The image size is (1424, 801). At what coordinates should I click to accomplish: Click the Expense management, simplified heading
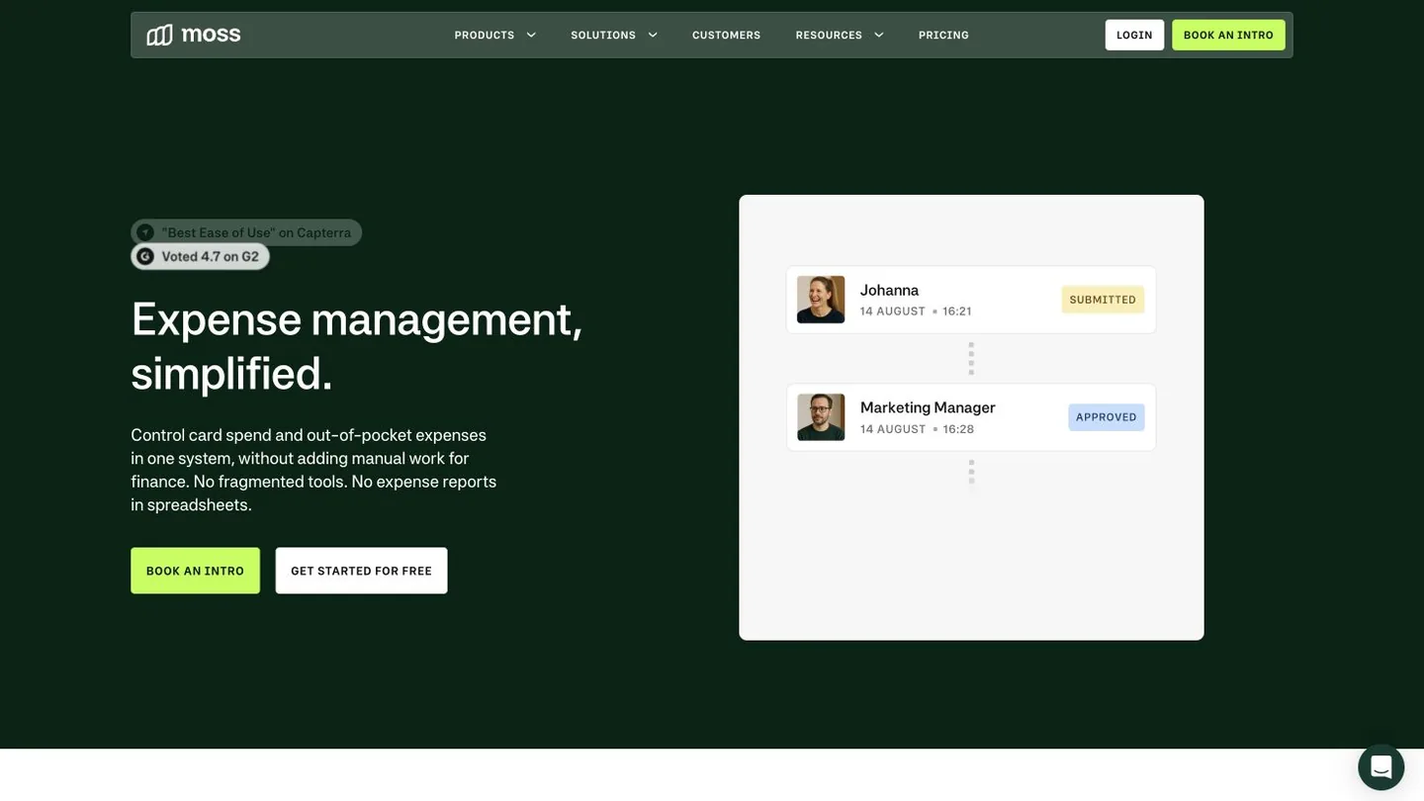point(357,346)
